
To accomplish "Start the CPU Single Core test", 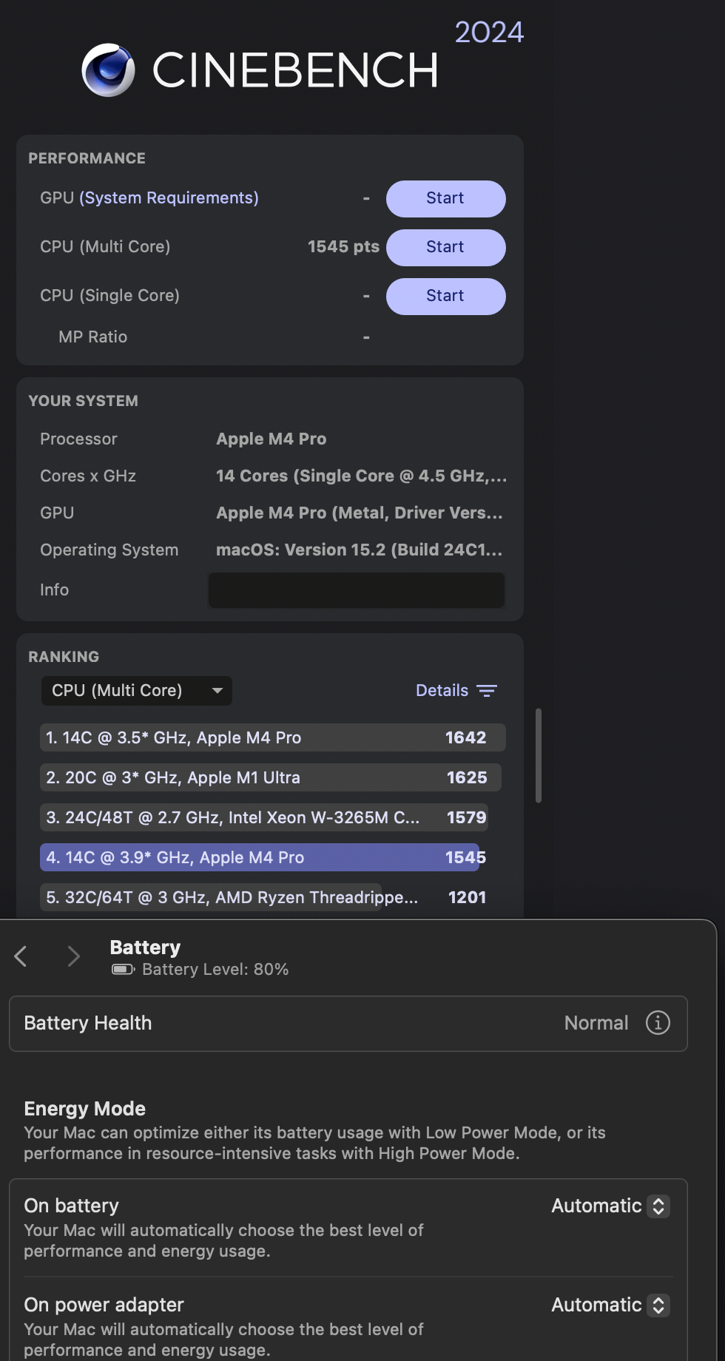I will (x=445, y=297).
